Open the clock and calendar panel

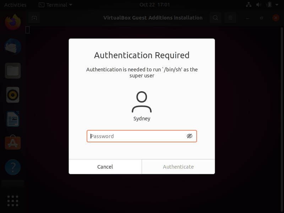pyautogui.click(x=154, y=5)
